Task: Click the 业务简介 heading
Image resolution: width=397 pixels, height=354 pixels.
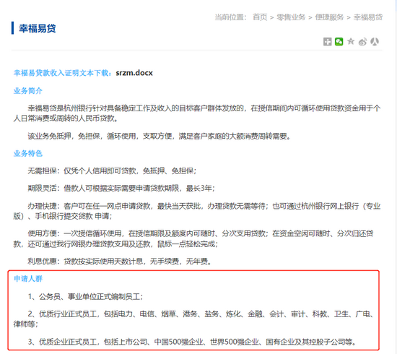Action: pos(28,91)
